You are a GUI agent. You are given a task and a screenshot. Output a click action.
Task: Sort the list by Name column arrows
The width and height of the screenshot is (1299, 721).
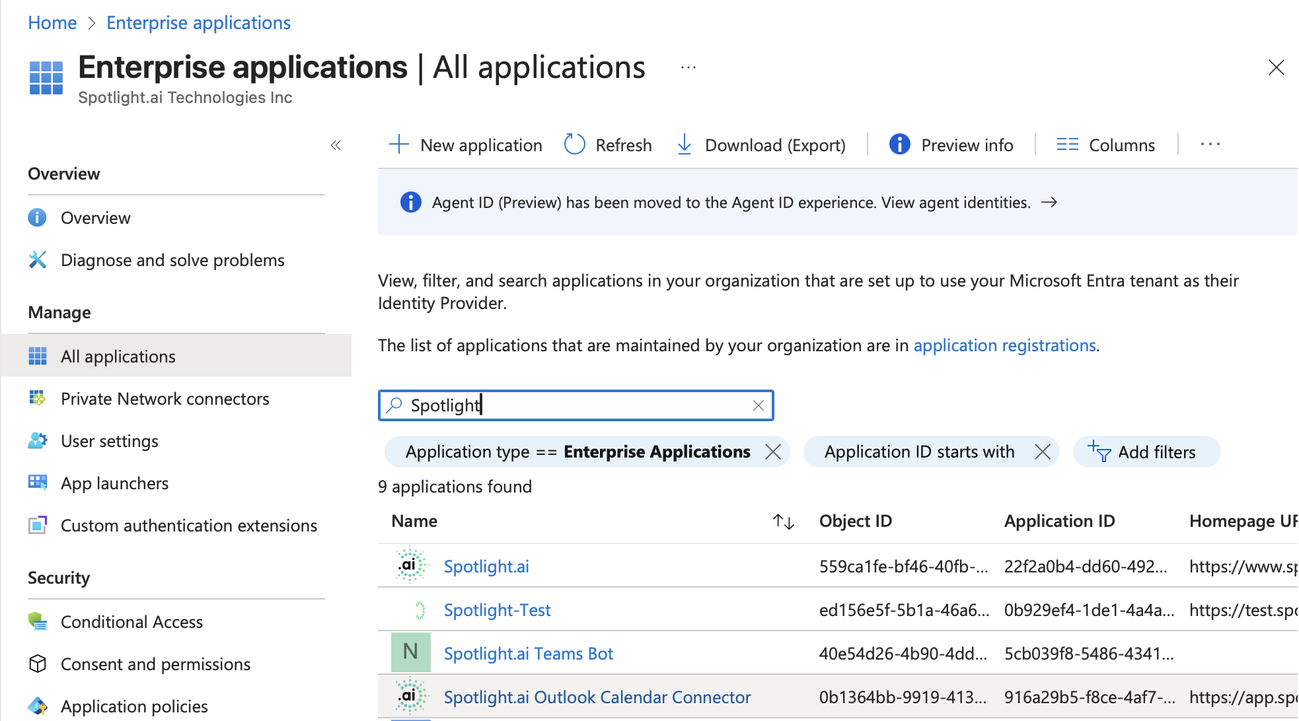(x=783, y=522)
